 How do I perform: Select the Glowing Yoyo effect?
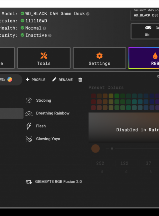click(x=43, y=139)
